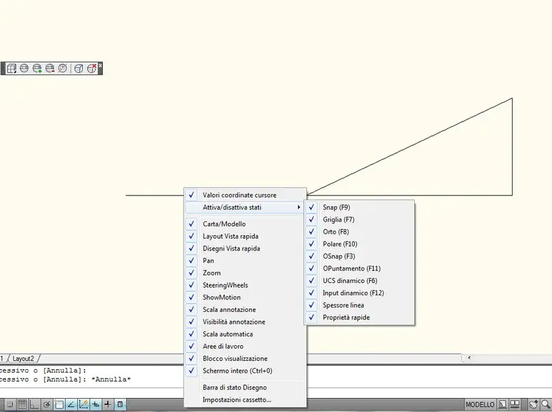
Task: Toggle Input dinamico (F12) in submenu
Action: coord(359,293)
